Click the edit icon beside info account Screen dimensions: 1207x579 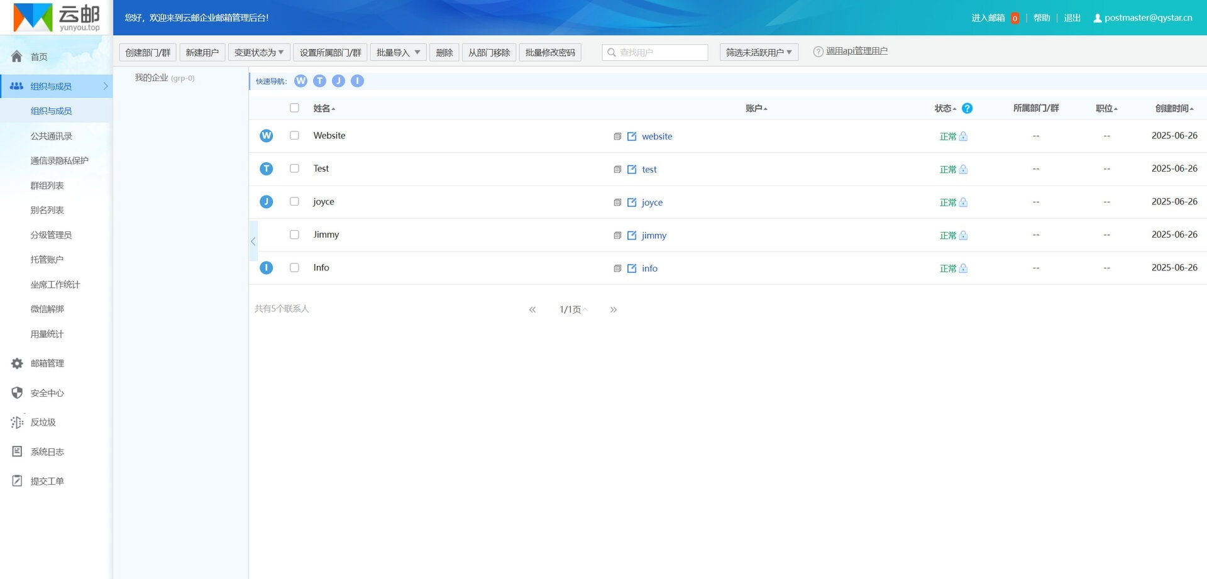[x=632, y=268]
